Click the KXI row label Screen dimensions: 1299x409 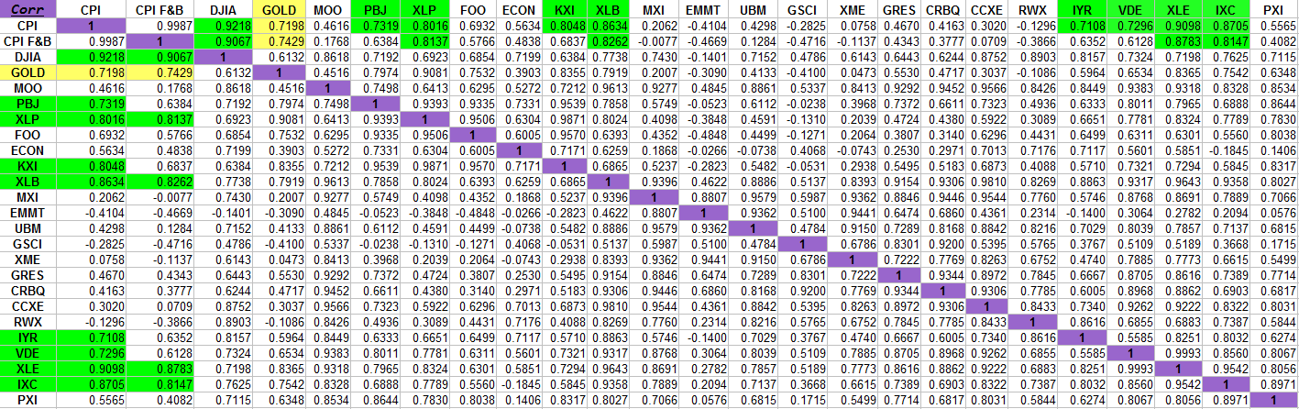tap(28, 166)
